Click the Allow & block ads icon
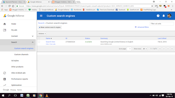This screenshot has height=98, width=175. click(x=5, y=73)
